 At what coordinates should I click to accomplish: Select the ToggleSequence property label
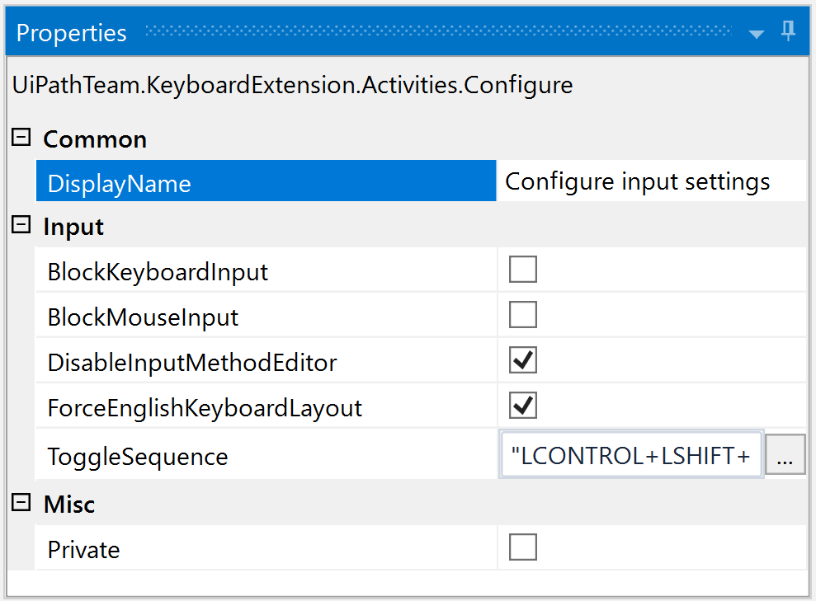[x=138, y=457]
